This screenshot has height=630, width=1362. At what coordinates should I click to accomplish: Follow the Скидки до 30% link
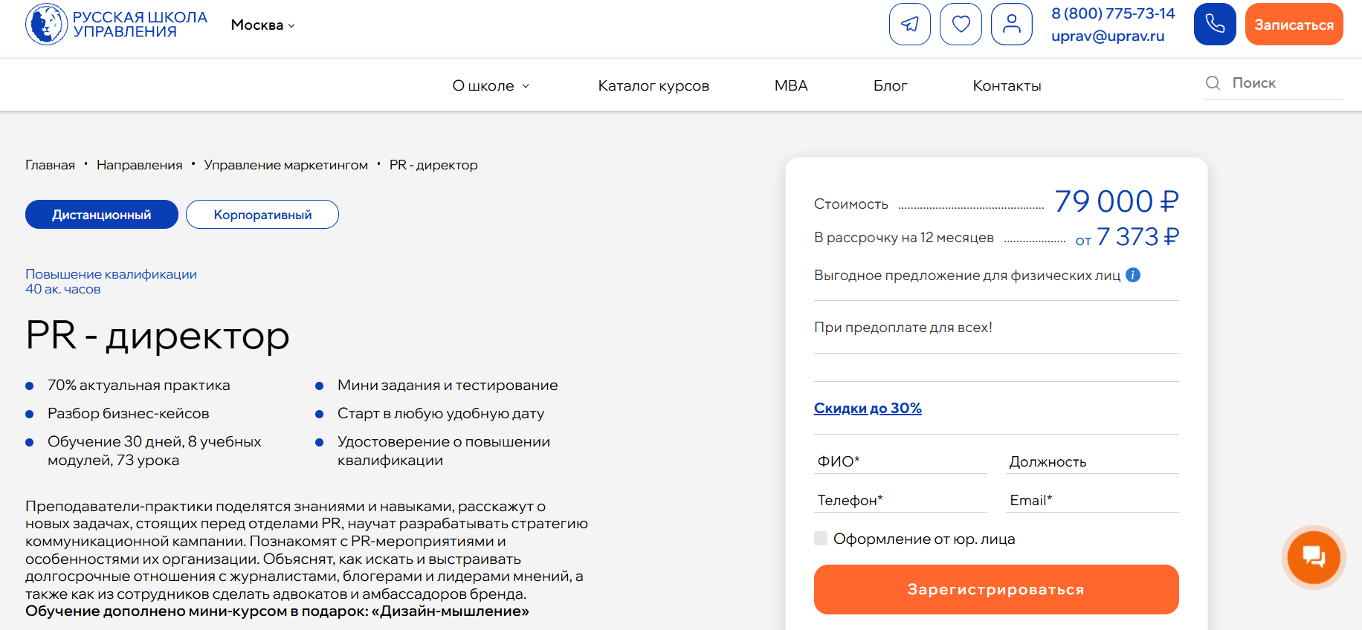click(x=868, y=408)
